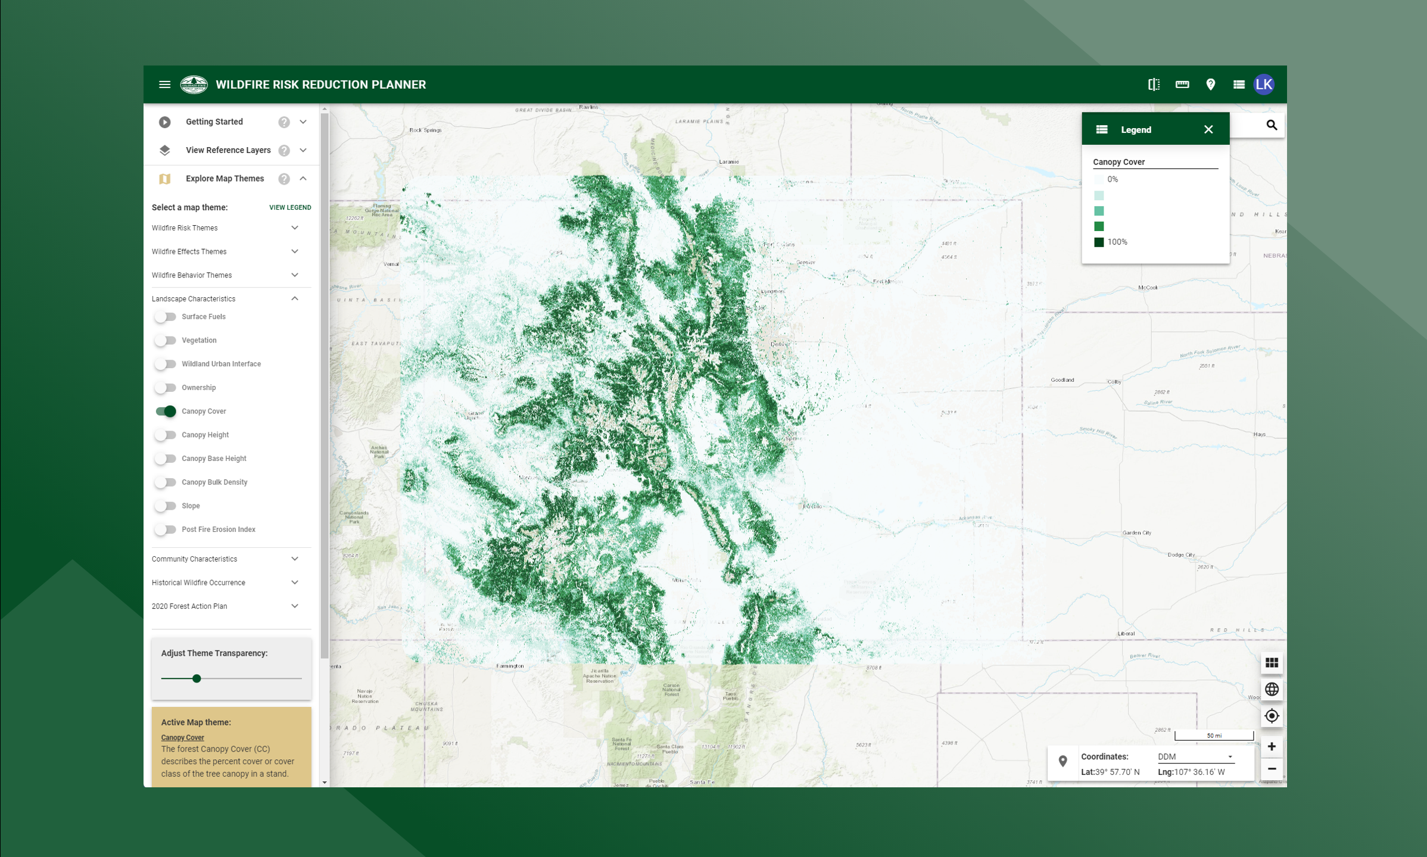Viewport: 1427px width, 857px height.
Task: Click the location pin icon in header
Action: click(1211, 85)
